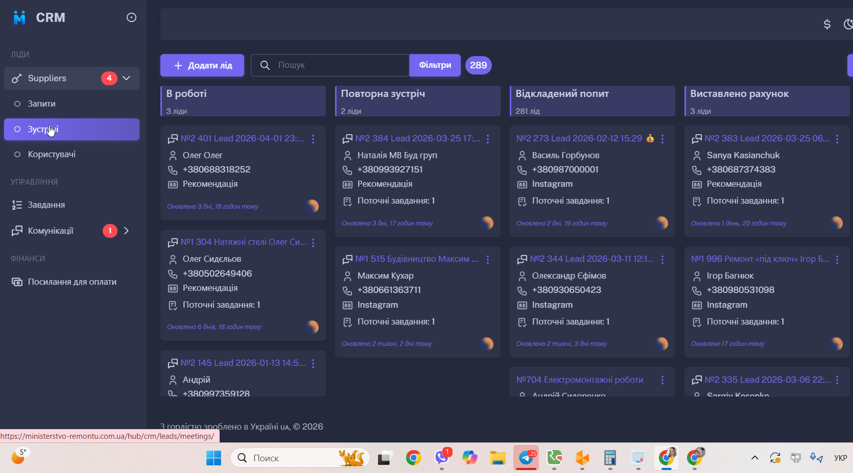Open kebab menu for lead №1 304
This screenshot has height=473, width=853.
pos(313,243)
